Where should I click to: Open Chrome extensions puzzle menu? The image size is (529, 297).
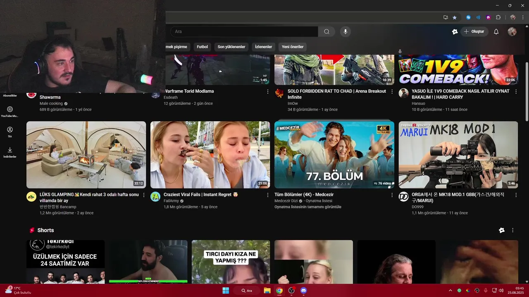tap(498, 17)
